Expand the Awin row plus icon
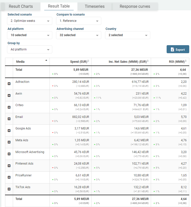Viewport: 191px width, 207px height. (x=9, y=96)
